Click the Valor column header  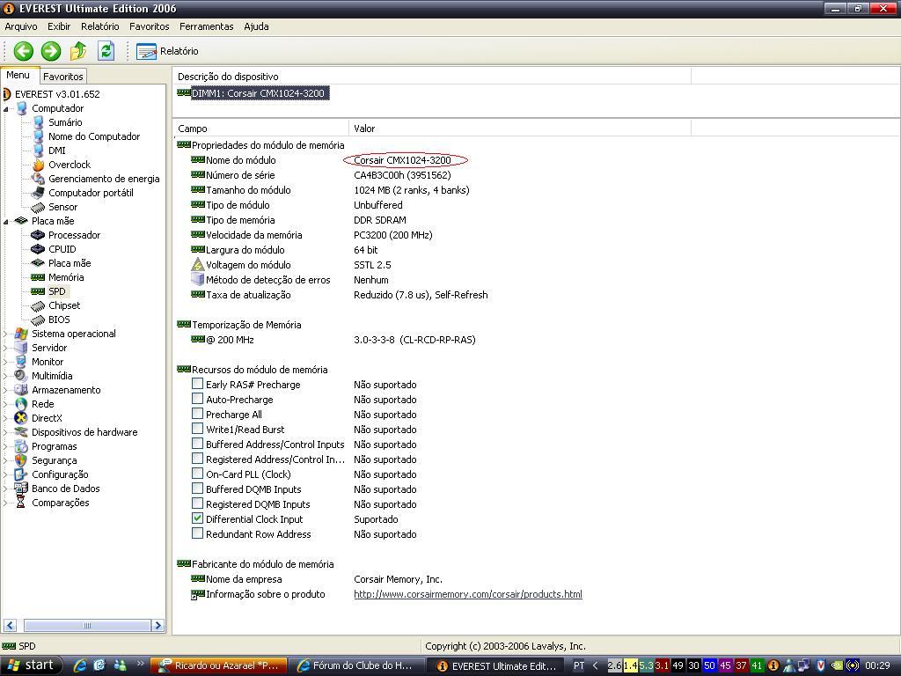click(x=519, y=129)
